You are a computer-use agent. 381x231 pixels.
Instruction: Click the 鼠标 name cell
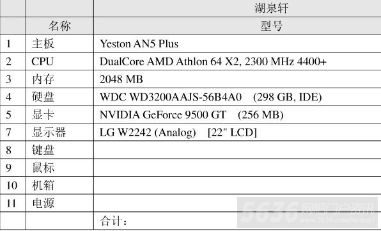tap(59, 168)
